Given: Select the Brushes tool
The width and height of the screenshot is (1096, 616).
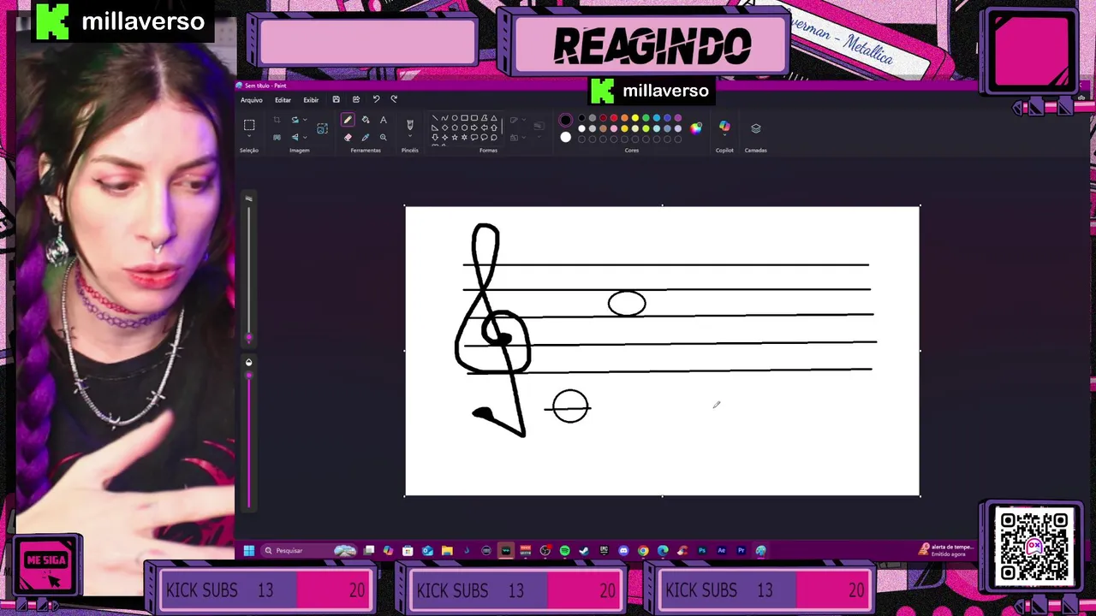Looking at the screenshot, I should pyautogui.click(x=409, y=124).
